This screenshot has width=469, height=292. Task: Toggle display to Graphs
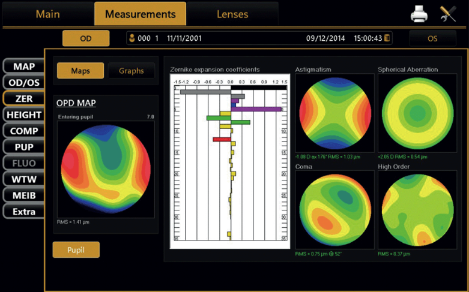(x=131, y=71)
